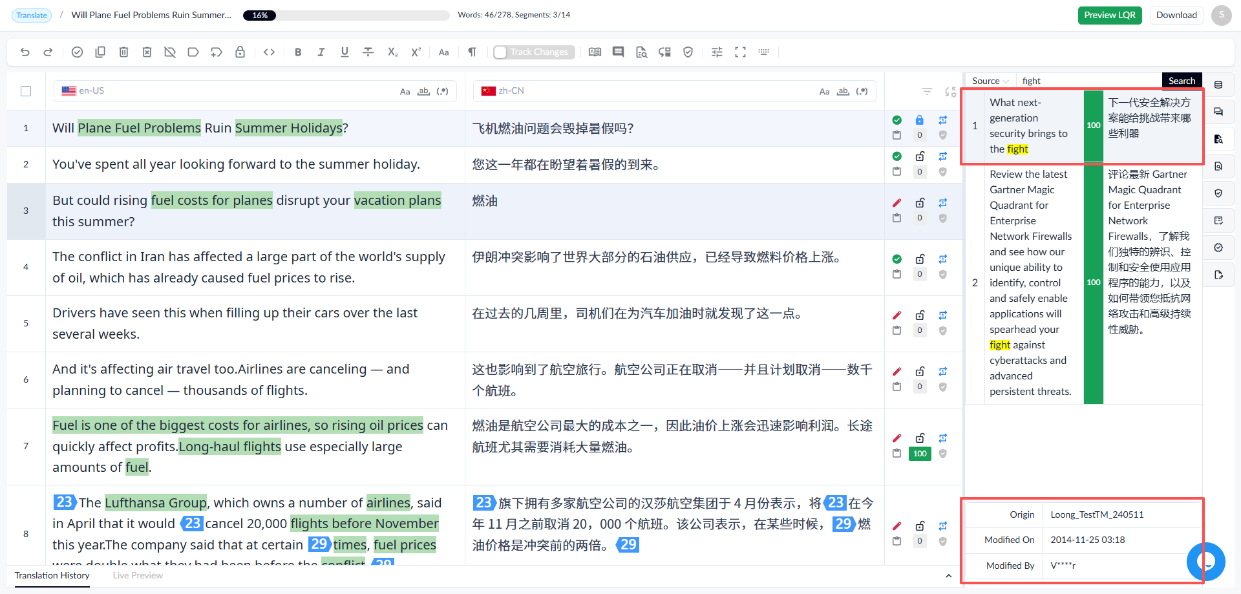Click the search field containing 'fight'

click(x=1089, y=81)
